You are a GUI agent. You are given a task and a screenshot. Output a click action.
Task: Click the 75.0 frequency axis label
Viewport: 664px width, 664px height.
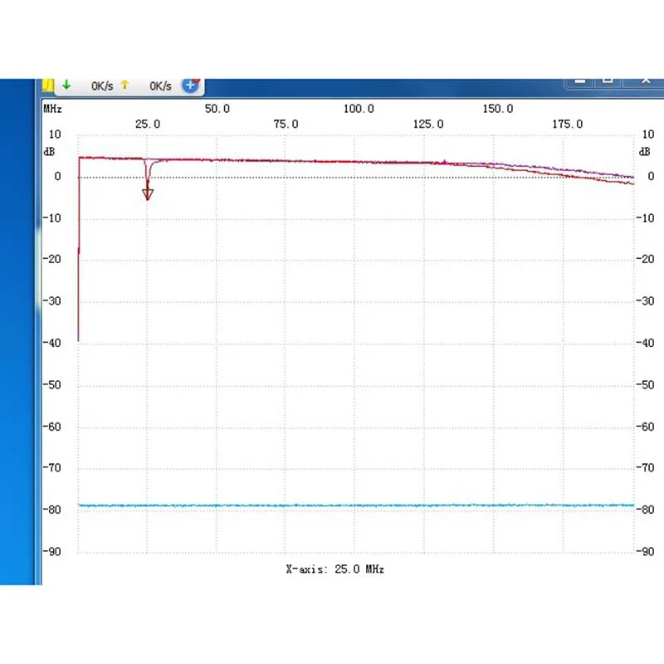[286, 124]
